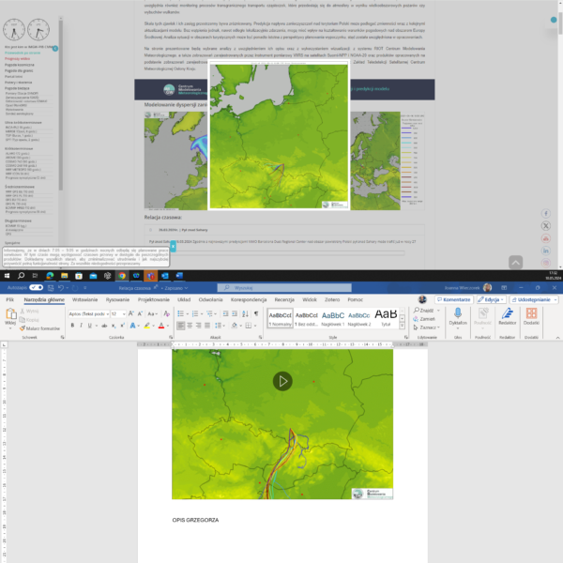Click the Save icon in Word title bar

pyautogui.click(x=51, y=288)
